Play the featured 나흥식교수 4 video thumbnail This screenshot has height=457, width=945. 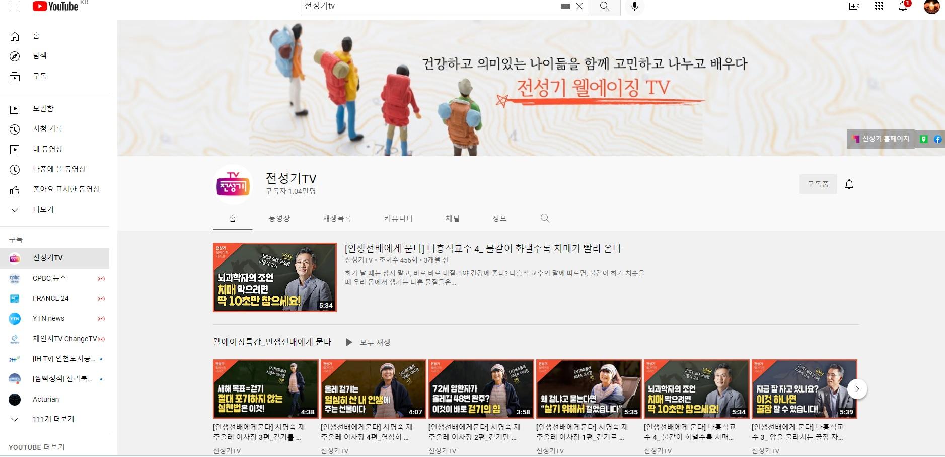point(275,278)
